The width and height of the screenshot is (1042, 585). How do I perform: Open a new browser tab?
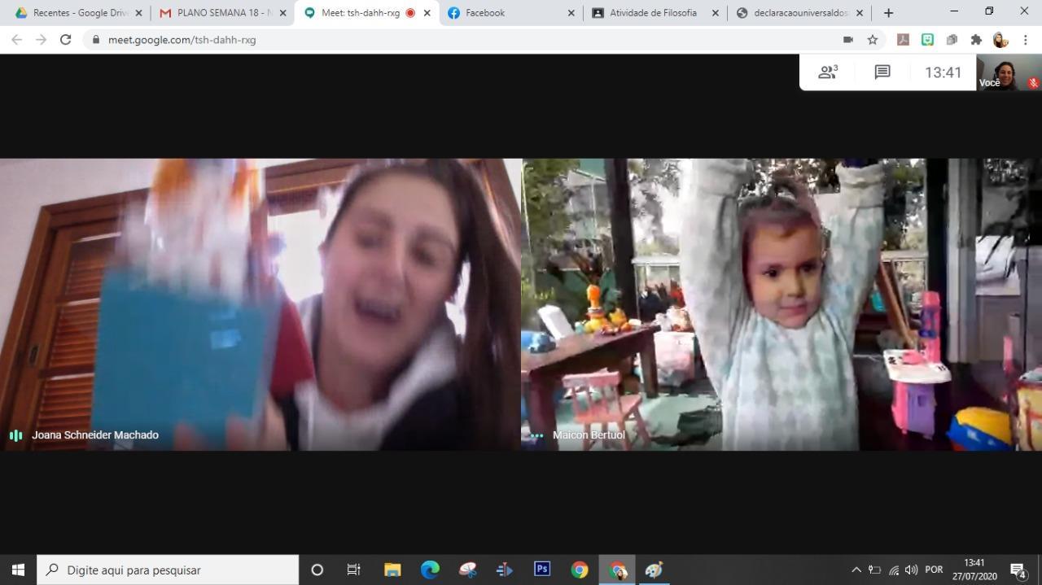(x=888, y=13)
